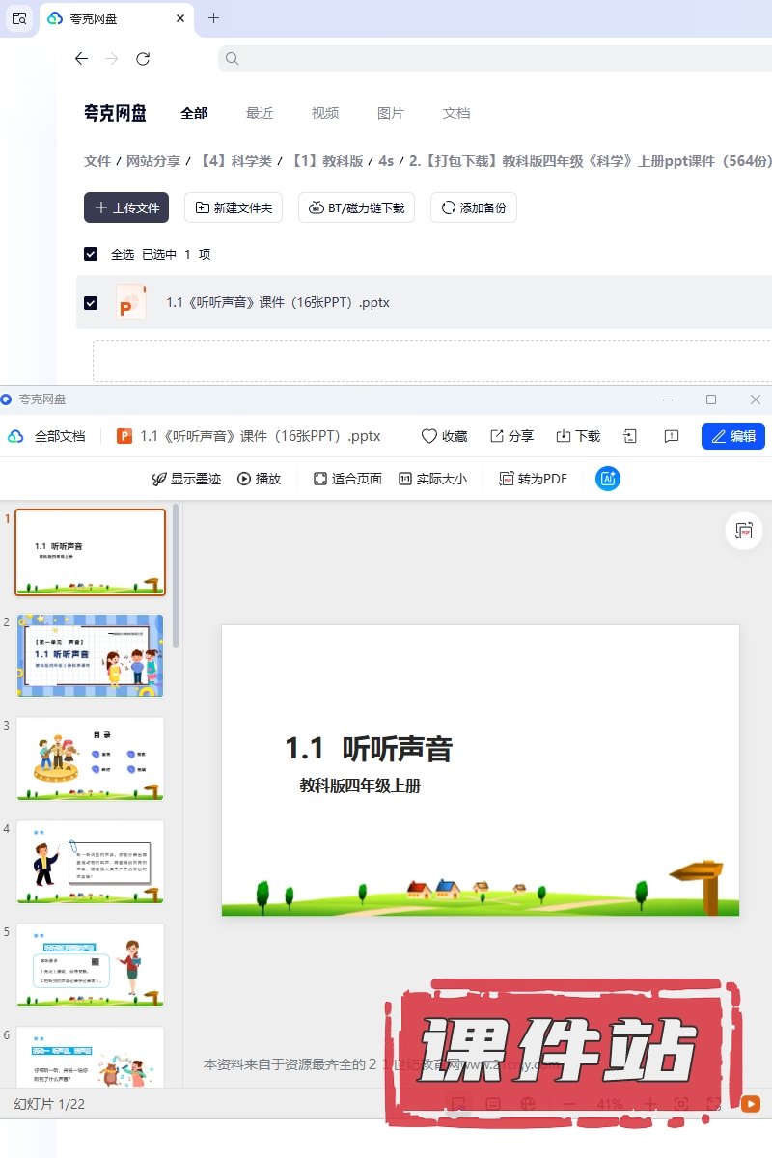Click the blue 编辑 button

(732, 436)
